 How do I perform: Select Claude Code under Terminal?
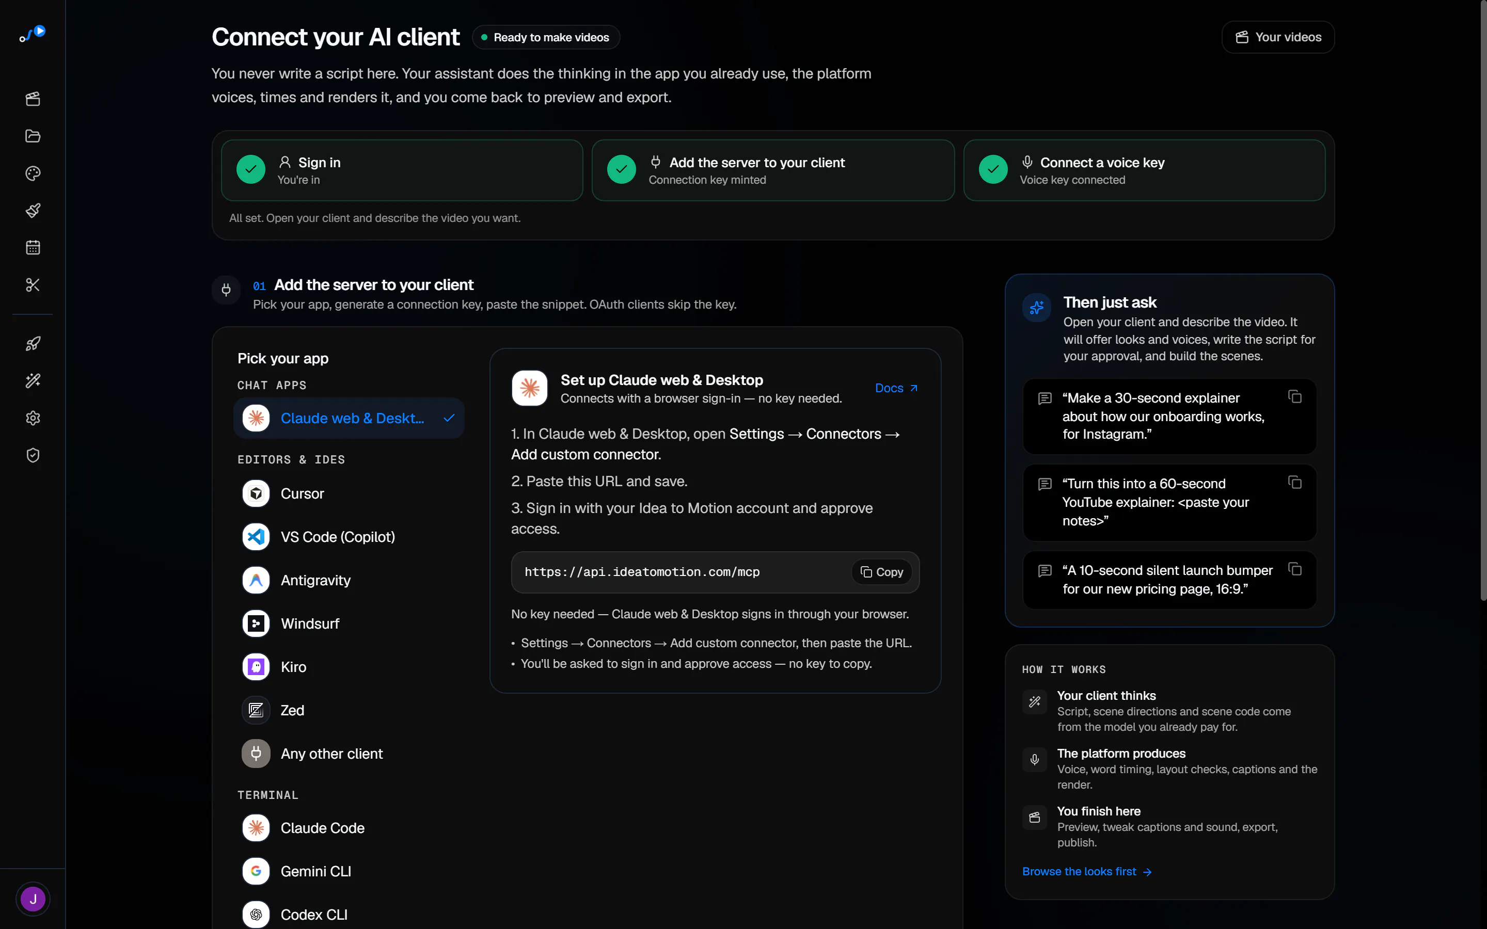[x=349, y=828]
